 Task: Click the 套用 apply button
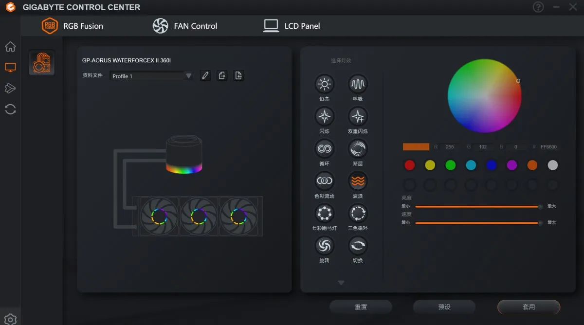coord(529,307)
